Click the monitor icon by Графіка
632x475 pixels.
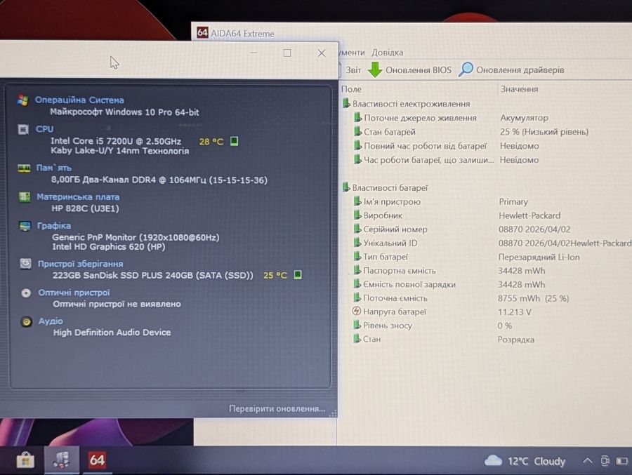click(x=25, y=226)
